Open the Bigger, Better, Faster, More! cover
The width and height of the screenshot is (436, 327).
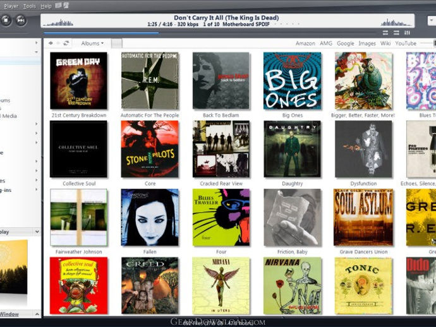click(x=363, y=81)
